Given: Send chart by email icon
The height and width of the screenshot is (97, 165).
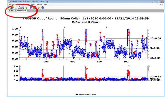Looking at the screenshot, I should point(26,8).
